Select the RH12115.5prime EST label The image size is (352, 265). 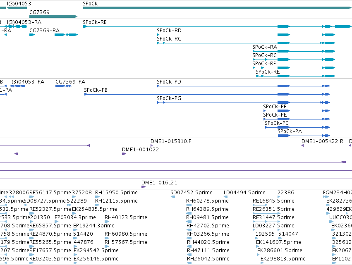coord(116,201)
